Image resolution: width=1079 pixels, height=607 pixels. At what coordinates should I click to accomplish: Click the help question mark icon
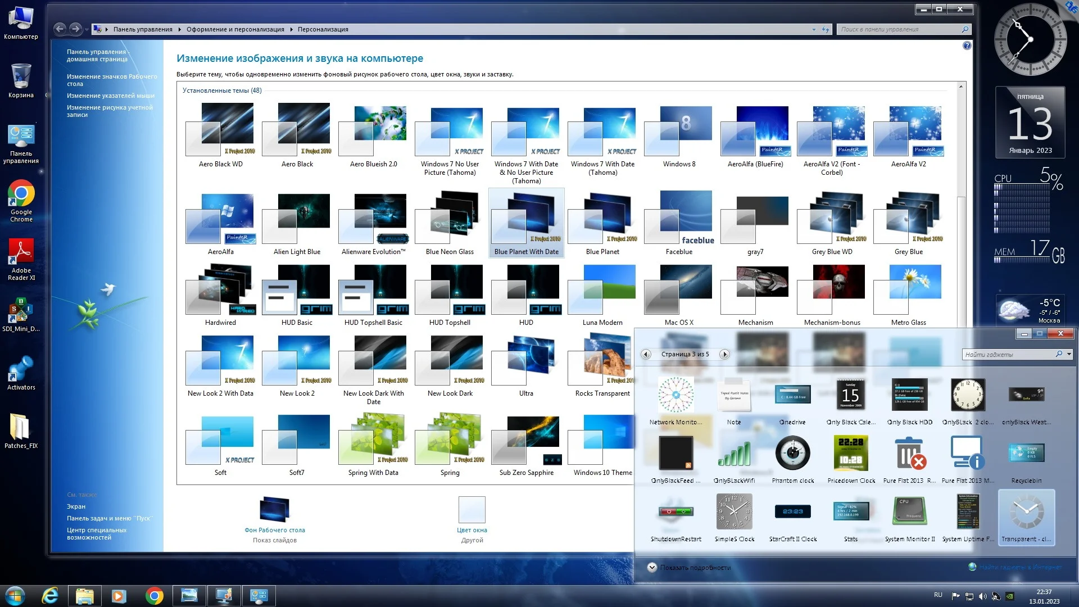tap(967, 46)
